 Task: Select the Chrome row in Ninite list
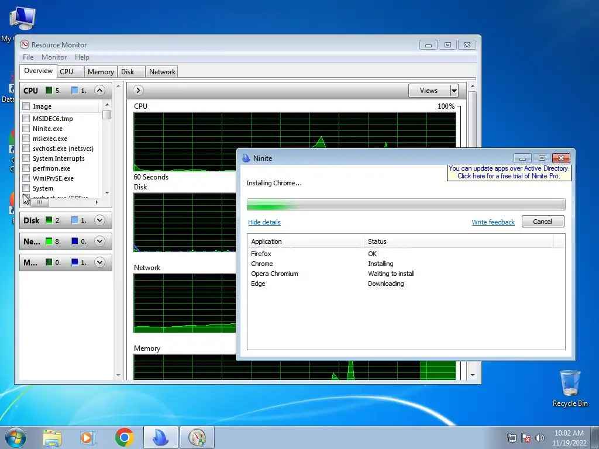(x=406, y=264)
